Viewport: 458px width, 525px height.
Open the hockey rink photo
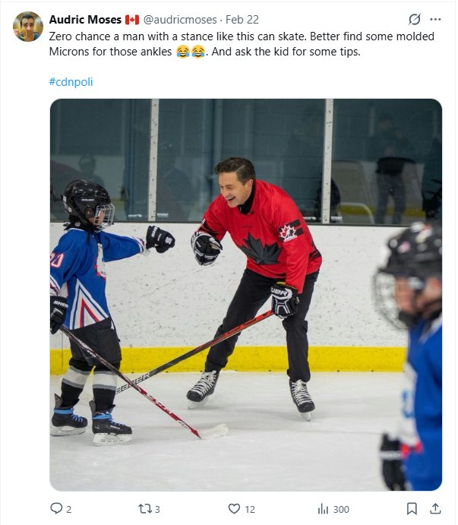(x=246, y=295)
